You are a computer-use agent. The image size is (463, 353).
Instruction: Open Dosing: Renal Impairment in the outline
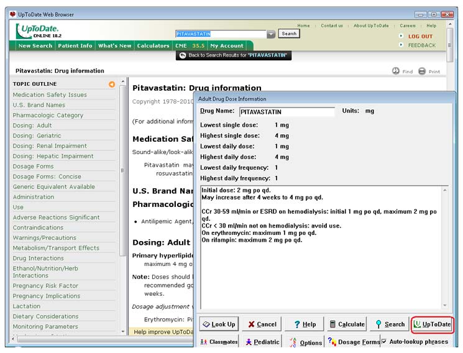pos(50,146)
